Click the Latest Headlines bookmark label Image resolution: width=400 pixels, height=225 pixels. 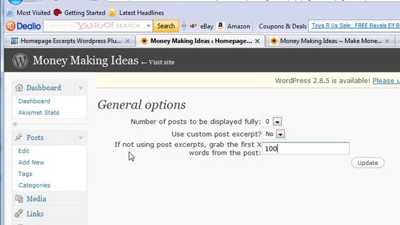pos(142,12)
